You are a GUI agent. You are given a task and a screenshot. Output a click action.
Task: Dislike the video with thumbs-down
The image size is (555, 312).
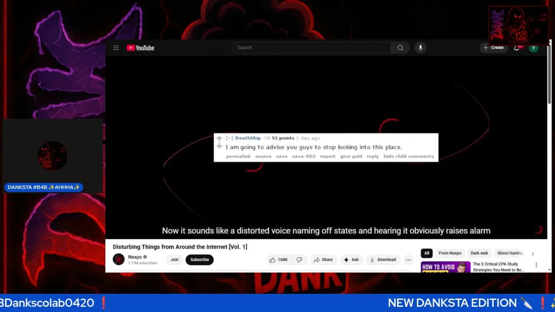(300, 260)
